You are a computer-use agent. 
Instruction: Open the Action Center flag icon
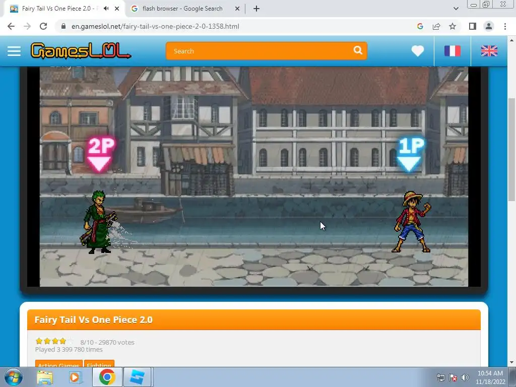pos(453,377)
